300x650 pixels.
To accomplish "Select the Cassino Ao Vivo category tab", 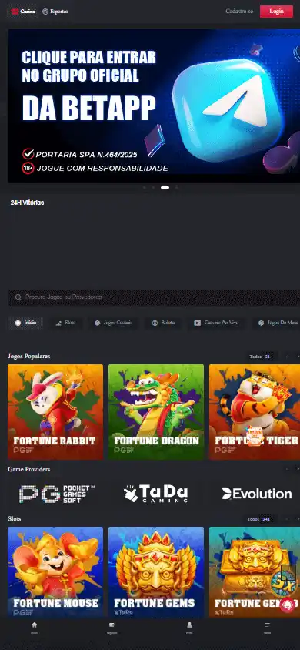I will 216,323.
